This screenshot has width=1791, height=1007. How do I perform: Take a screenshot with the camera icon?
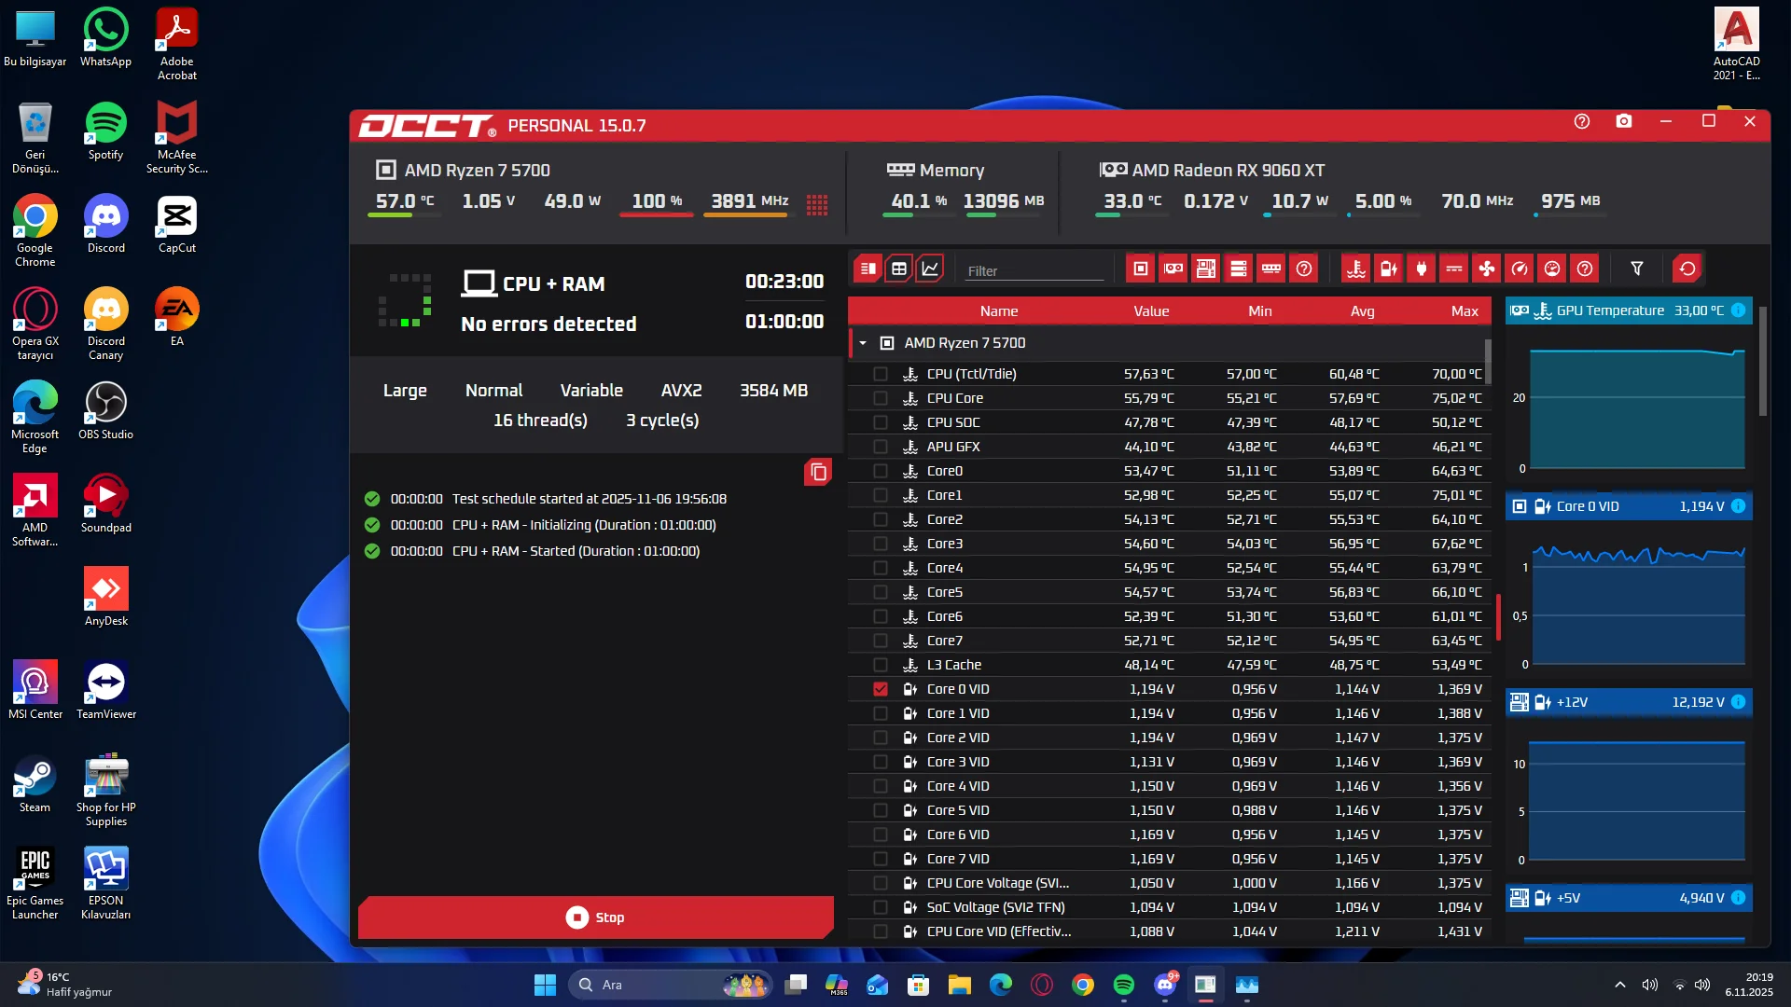coord(1624,121)
